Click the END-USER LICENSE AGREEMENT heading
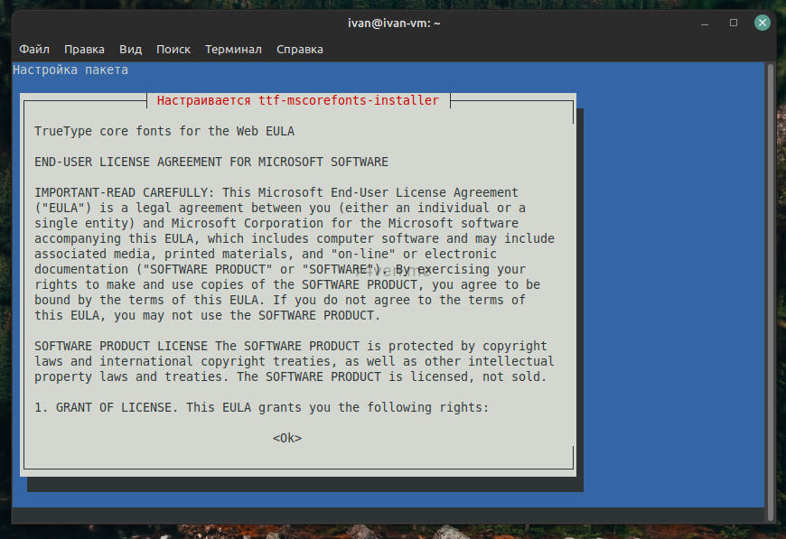The height and width of the screenshot is (539, 786). point(211,162)
